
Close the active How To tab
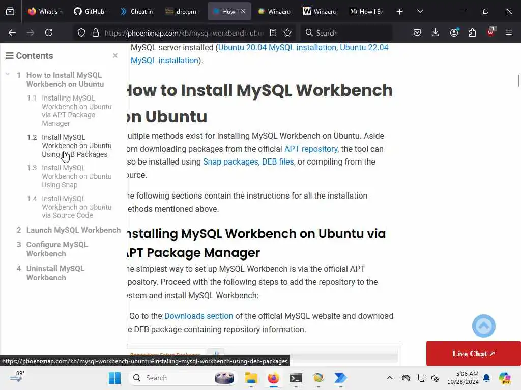[243, 11]
